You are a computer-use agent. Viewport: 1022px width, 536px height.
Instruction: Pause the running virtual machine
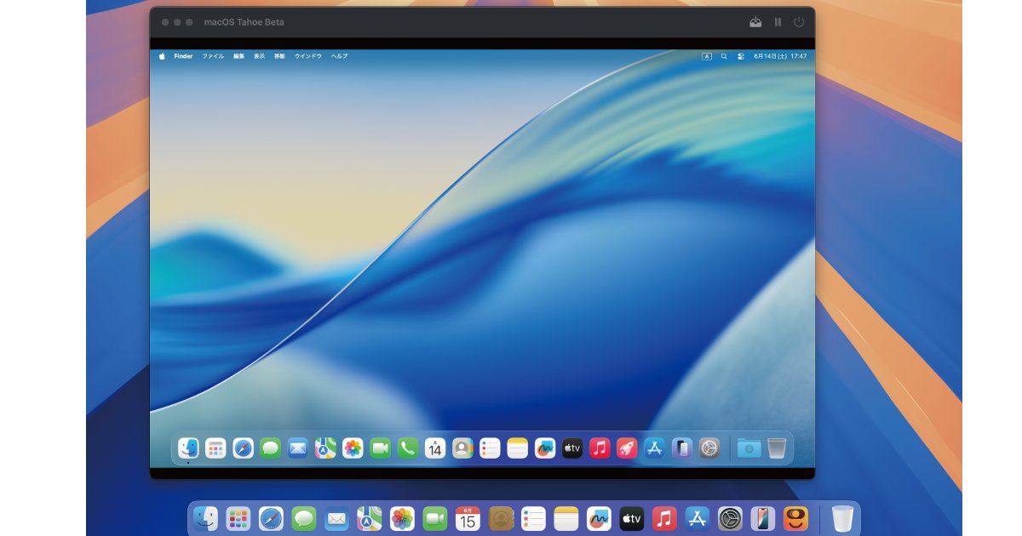point(777,22)
